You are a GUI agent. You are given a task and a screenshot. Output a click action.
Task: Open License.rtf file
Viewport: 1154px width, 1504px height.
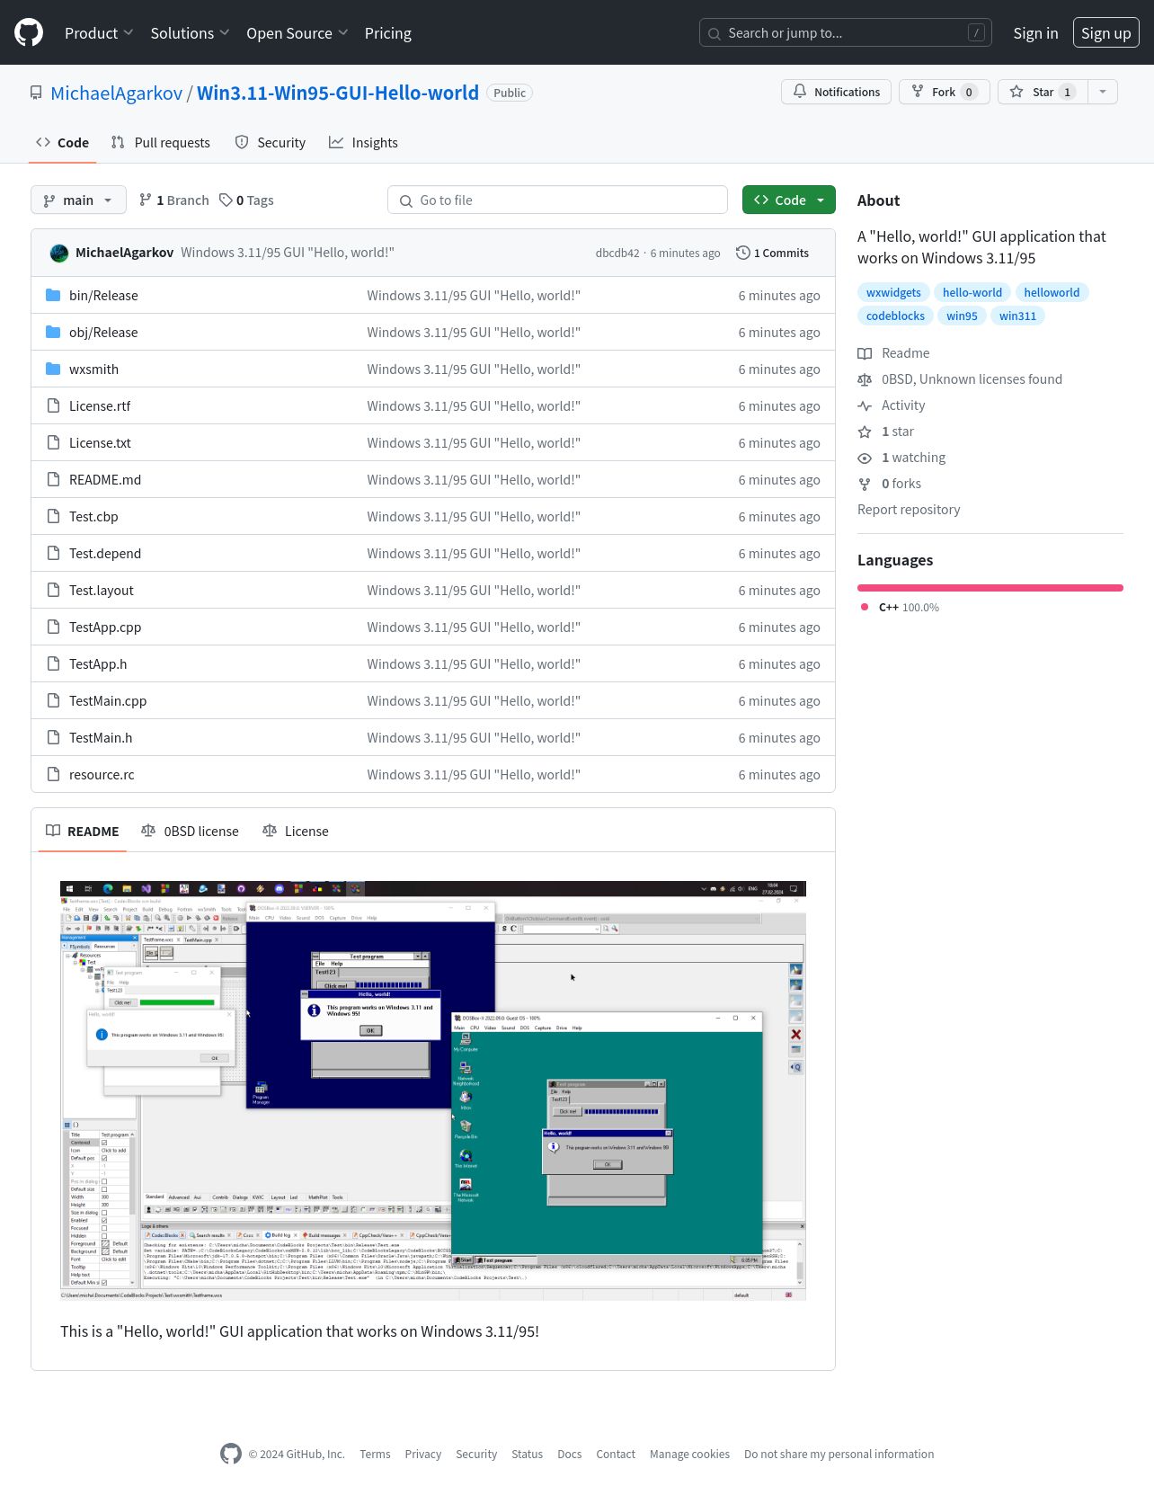click(100, 405)
